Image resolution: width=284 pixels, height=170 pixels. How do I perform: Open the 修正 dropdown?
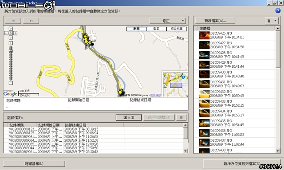point(168,21)
